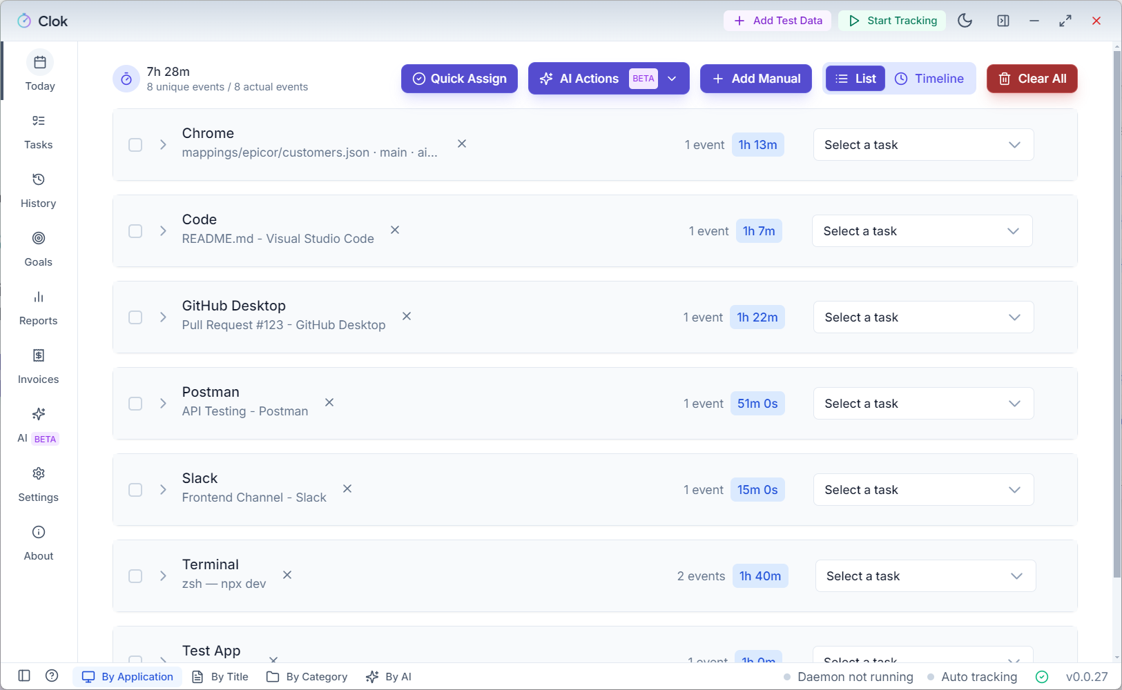Group events By Category
Image resolution: width=1122 pixels, height=690 pixels.
307,677
